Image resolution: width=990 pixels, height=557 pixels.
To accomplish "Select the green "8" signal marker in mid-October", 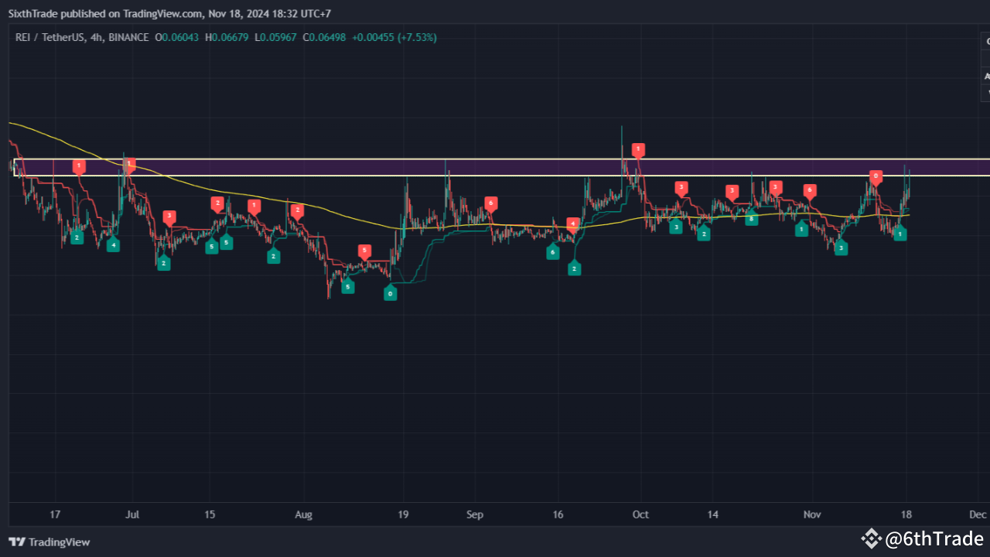I will (x=750, y=219).
